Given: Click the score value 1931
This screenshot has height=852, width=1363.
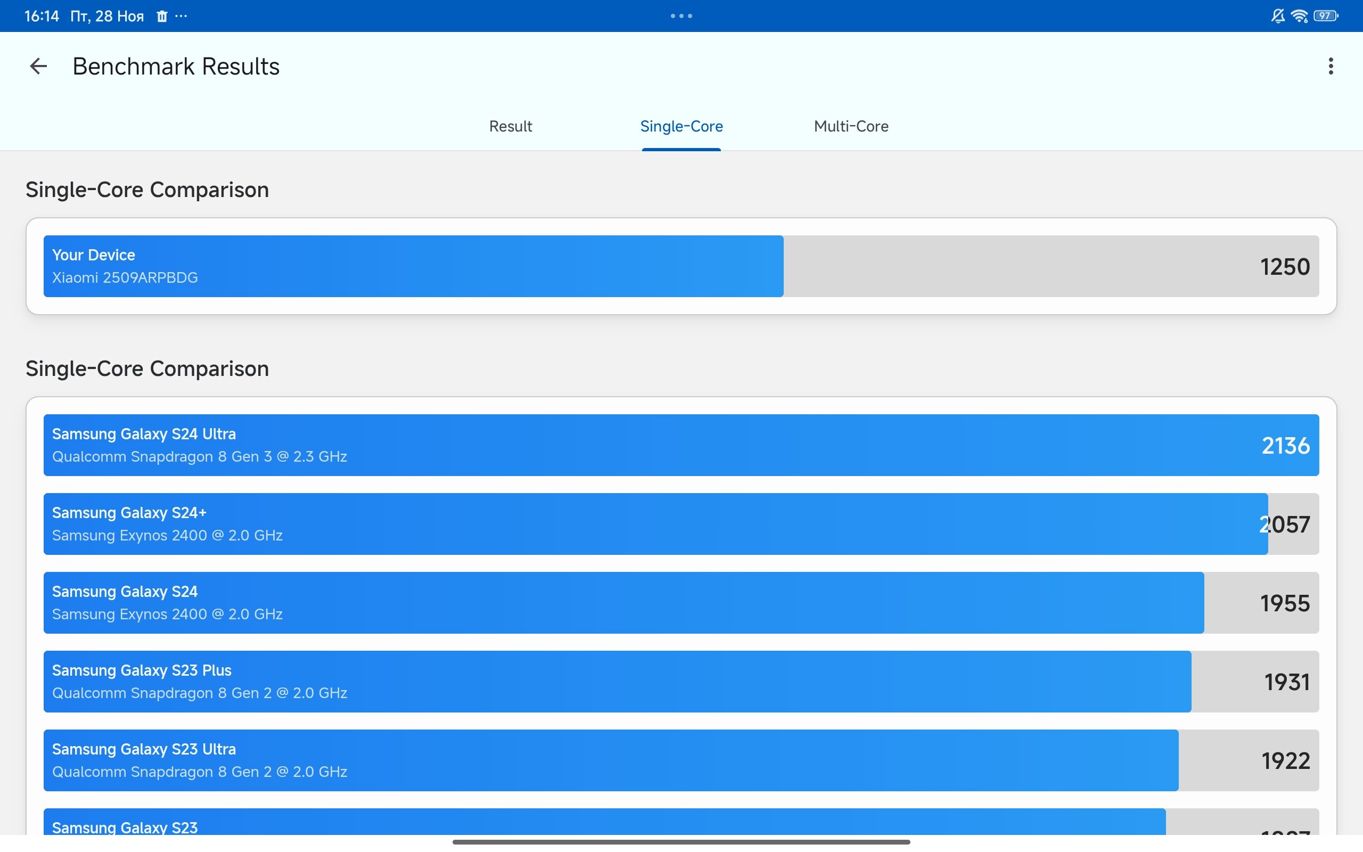Looking at the screenshot, I should pyautogui.click(x=1287, y=682).
